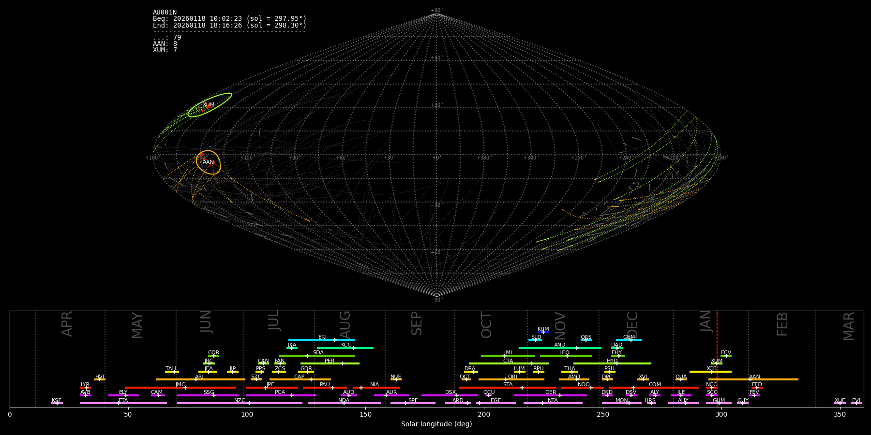The width and height of the screenshot is (871, 435).
Task: Click the sporadic count '...: 79' entry
Action: [167, 38]
